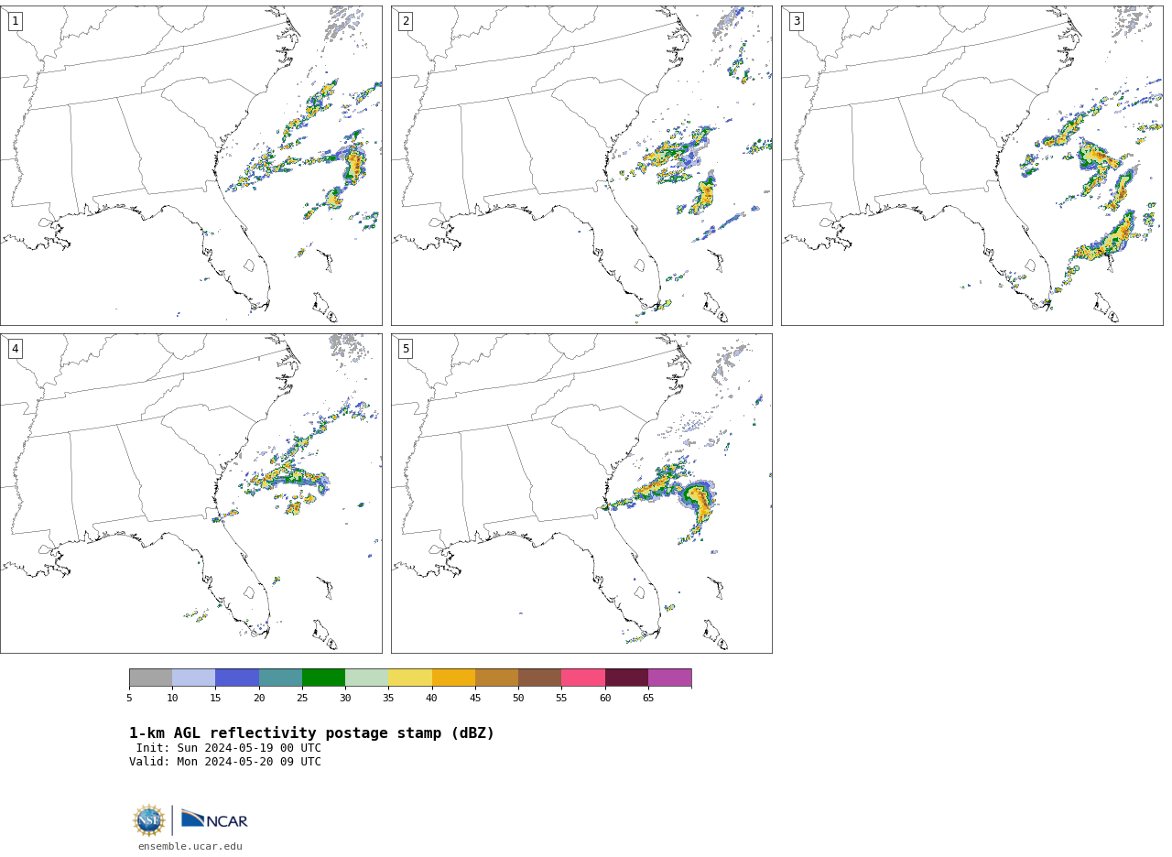Viewport: 1172px width, 857px height.
Task: Open ensemble member 2 reflectivity map
Action: 581,166
